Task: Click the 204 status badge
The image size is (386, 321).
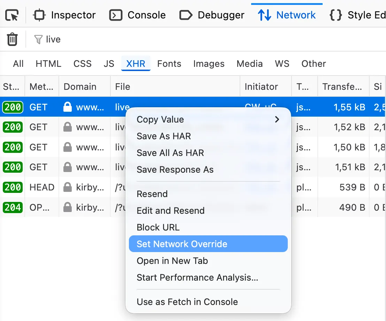Action: [x=13, y=208]
